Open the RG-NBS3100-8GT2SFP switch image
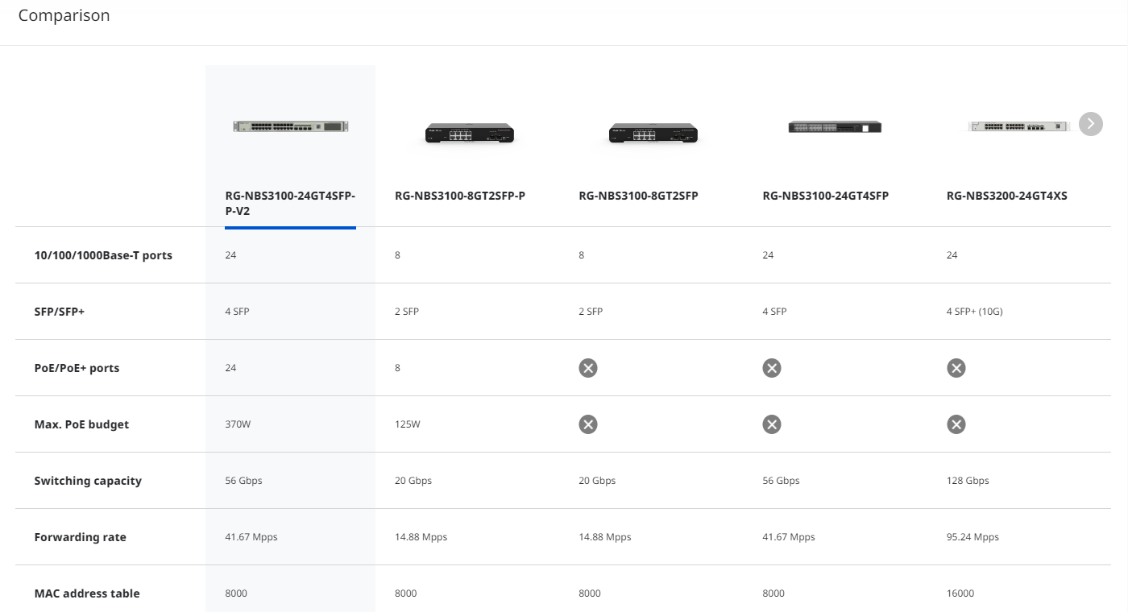Image resolution: width=1128 pixels, height=612 pixels. coord(653,134)
